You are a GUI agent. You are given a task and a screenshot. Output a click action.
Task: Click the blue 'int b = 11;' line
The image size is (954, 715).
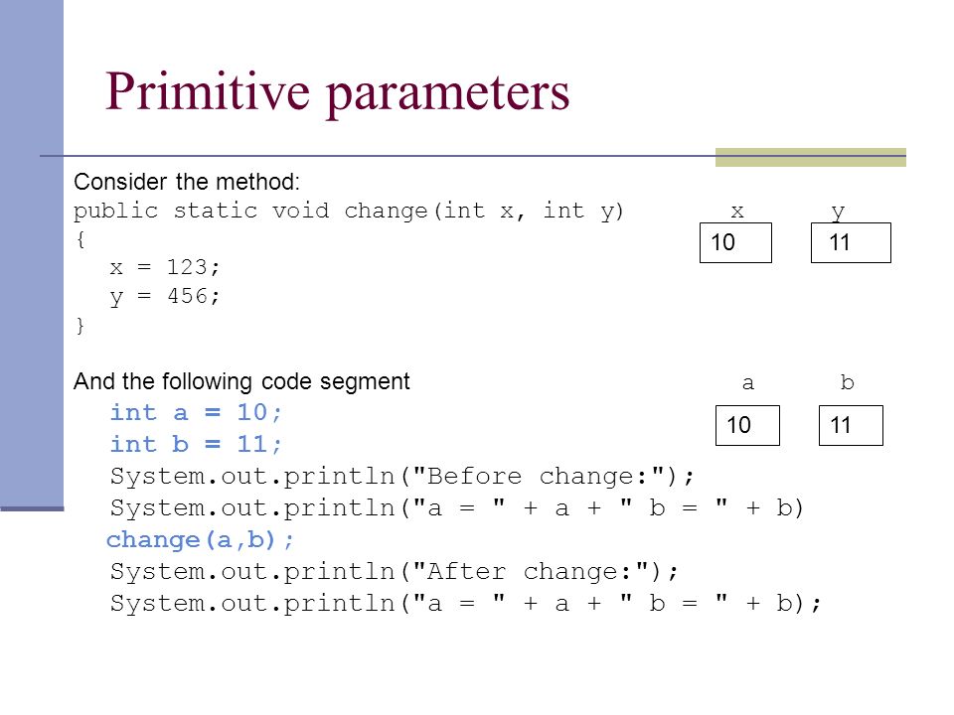tap(196, 445)
